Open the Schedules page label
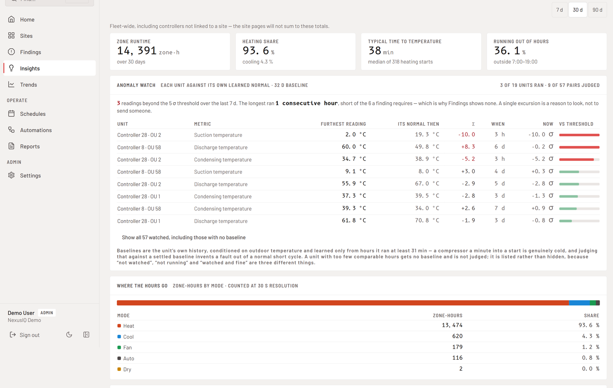This screenshot has width=613, height=388. click(x=33, y=114)
